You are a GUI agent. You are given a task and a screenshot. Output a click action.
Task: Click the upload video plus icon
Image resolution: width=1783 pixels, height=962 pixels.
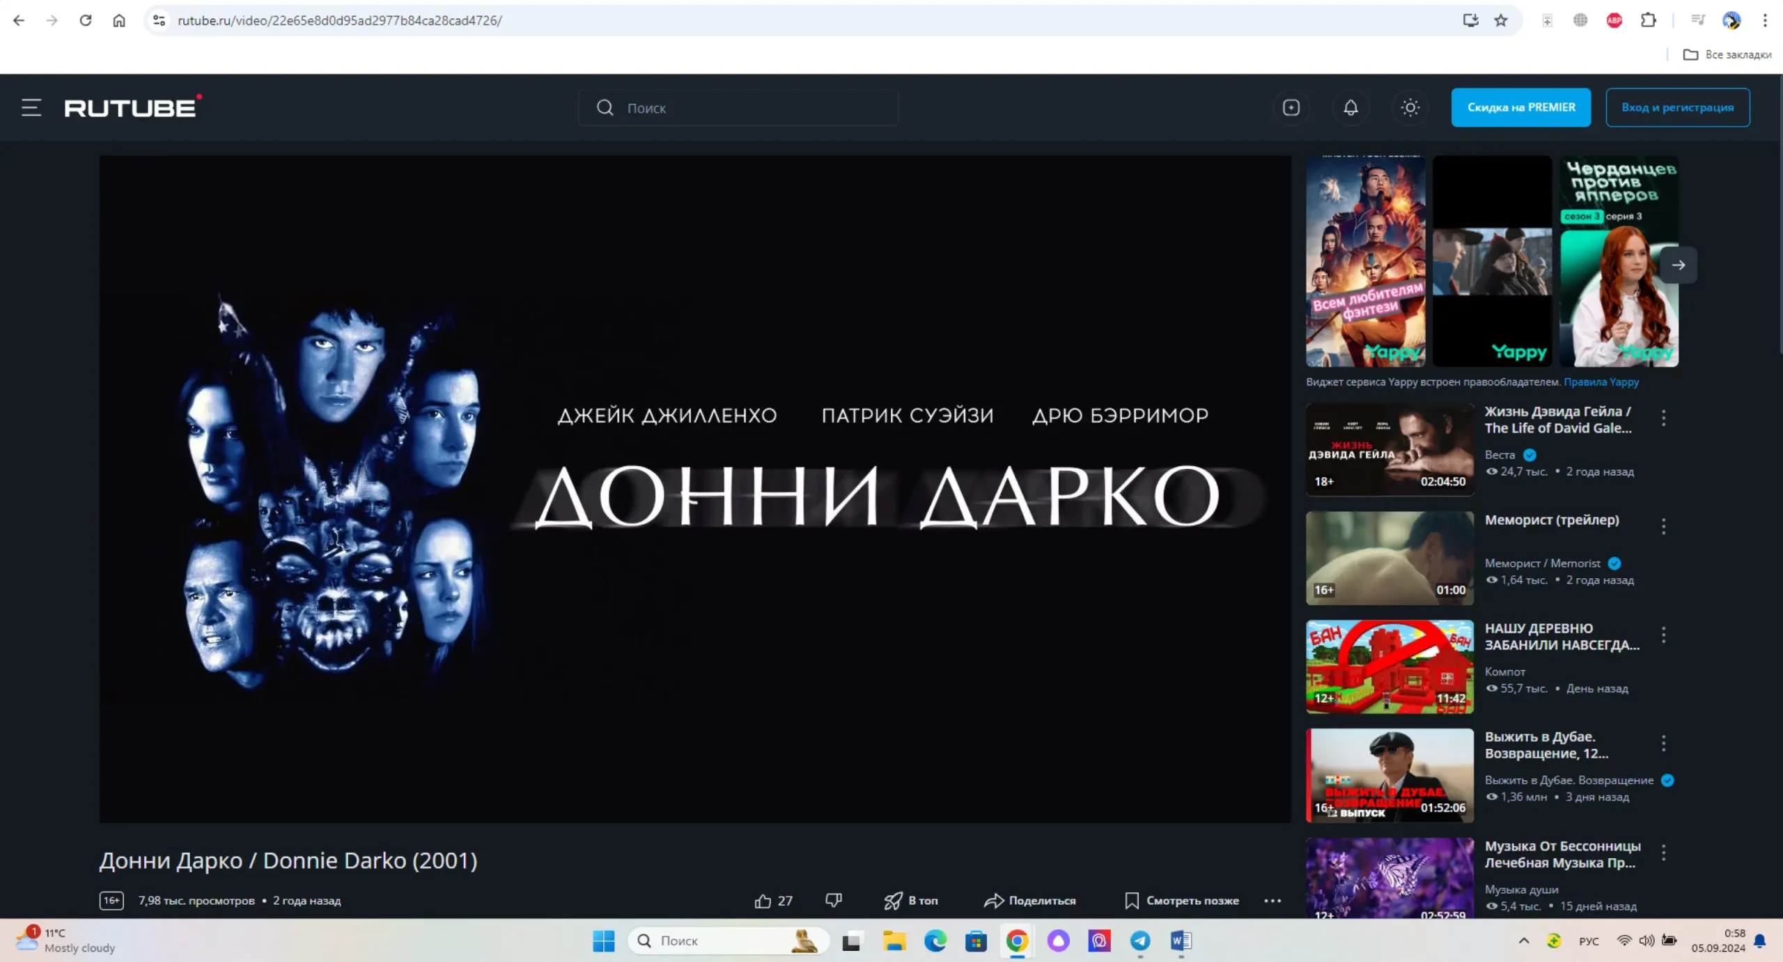point(1291,107)
